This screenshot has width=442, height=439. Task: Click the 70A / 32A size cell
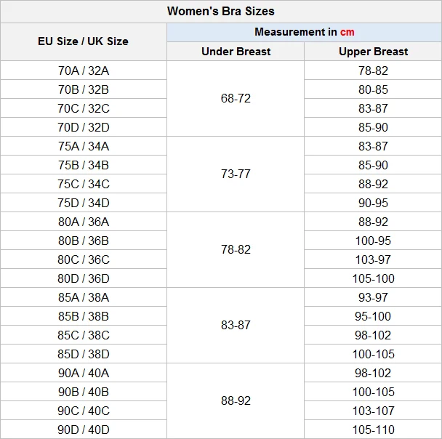(84, 71)
